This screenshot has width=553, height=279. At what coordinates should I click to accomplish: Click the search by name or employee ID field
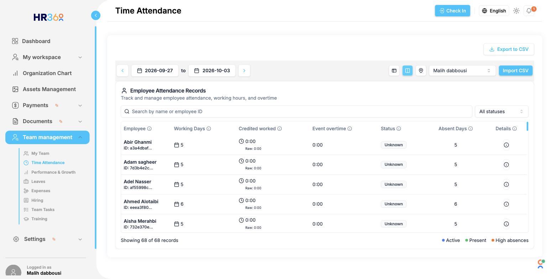[296, 111]
